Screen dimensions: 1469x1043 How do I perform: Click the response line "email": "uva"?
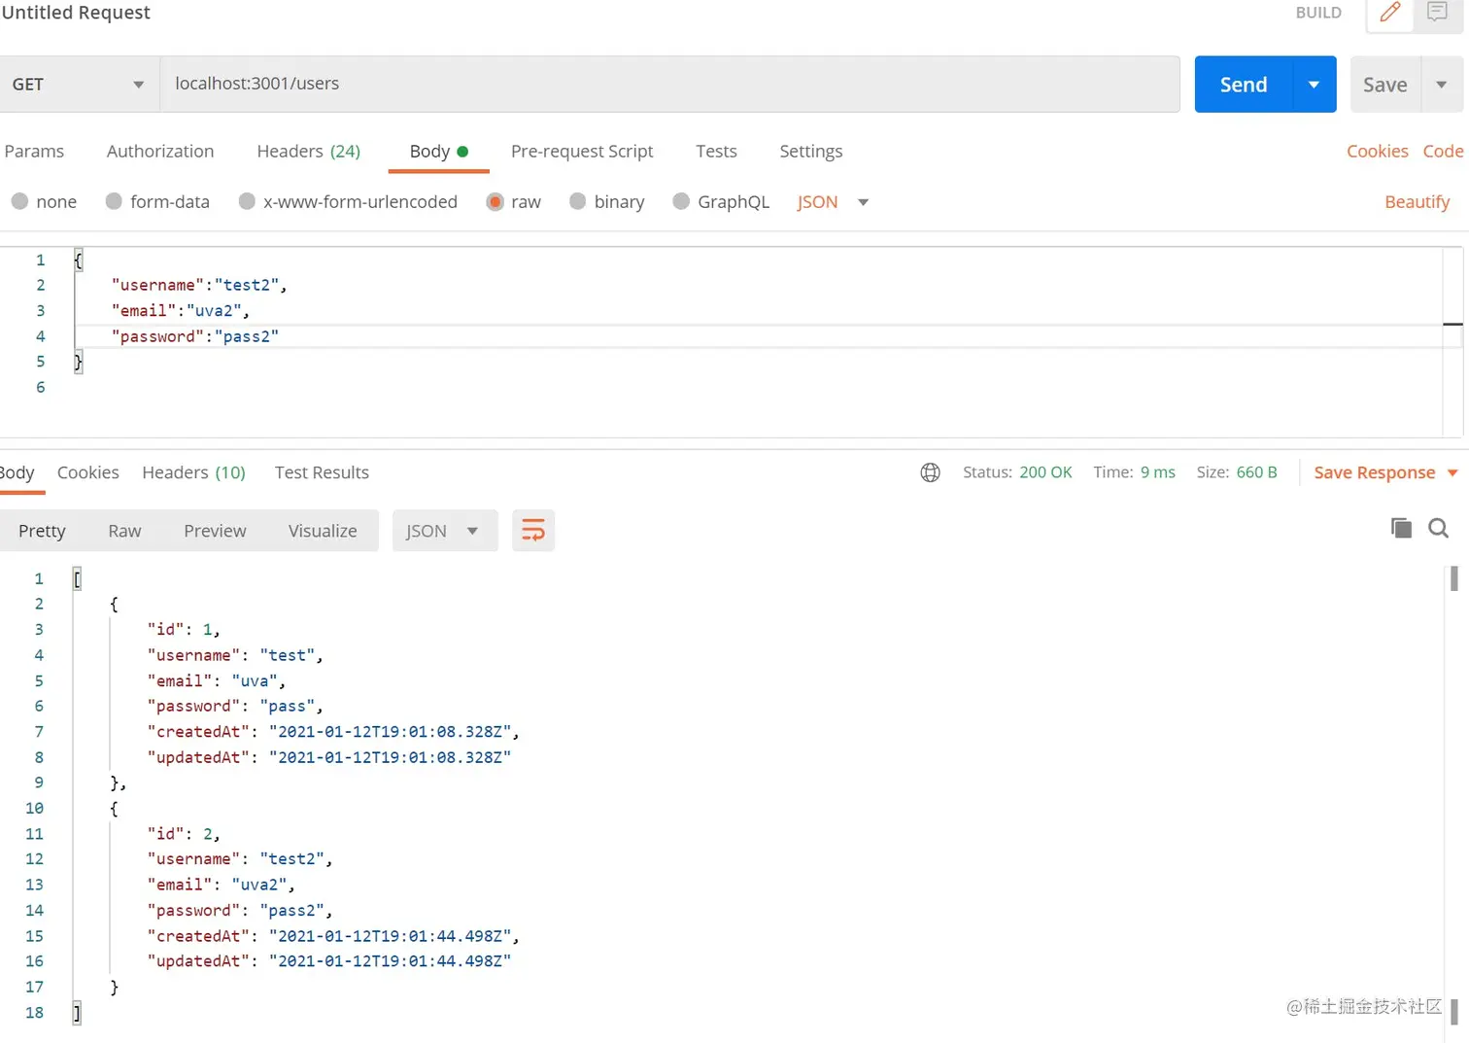point(216,681)
